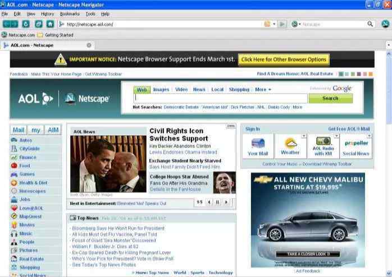Click the magnifier icon in browser search box
Image resolution: width=392 pixels, height=277 pixels.
pos(370,24)
